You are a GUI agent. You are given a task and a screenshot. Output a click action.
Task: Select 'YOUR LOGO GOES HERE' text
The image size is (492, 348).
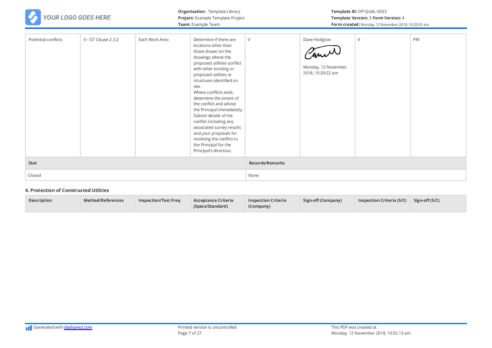click(77, 17)
